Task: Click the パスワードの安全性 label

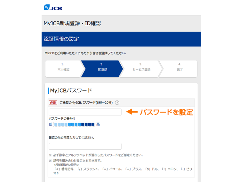Action: click(62, 119)
